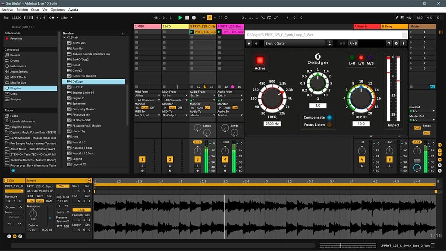This screenshot has height=251, width=446.
Task: Open track 2 MIDI To No Output dropdown
Action: (175, 115)
